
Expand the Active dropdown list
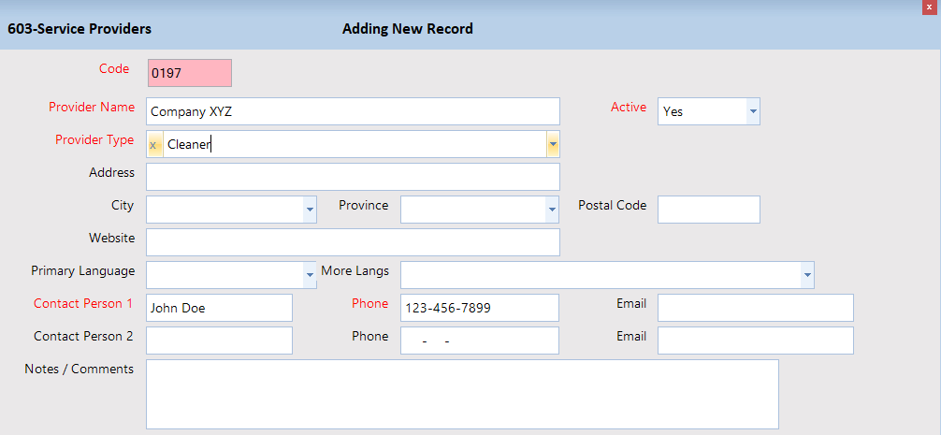point(753,111)
